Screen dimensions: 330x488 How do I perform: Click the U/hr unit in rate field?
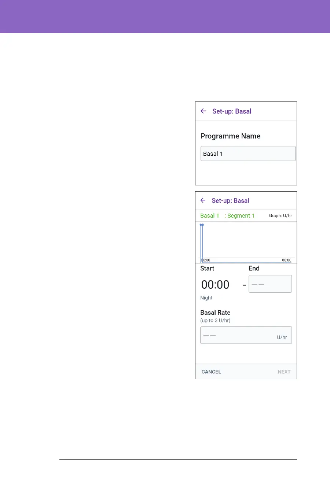coord(282,337)
